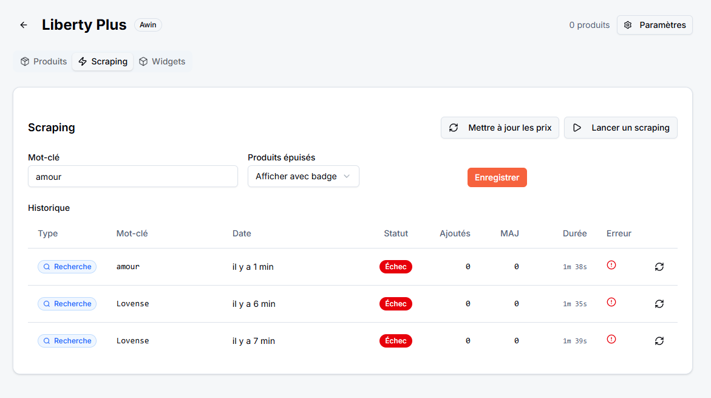This screenshot has height=398, width=711.
Task: Click the duration '1m 38s'
Action: coord(574,267)
